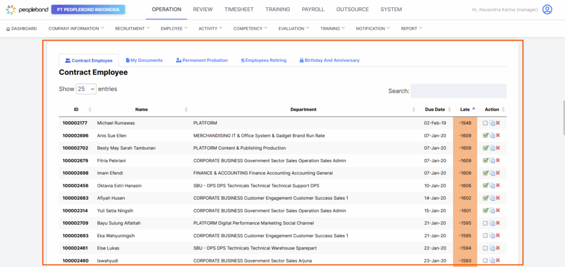Sort table by the Name column header

point(142,110)
